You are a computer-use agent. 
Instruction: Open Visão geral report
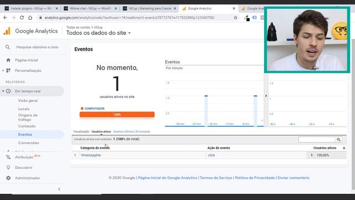pyautogui.click(x=28, y=101)
